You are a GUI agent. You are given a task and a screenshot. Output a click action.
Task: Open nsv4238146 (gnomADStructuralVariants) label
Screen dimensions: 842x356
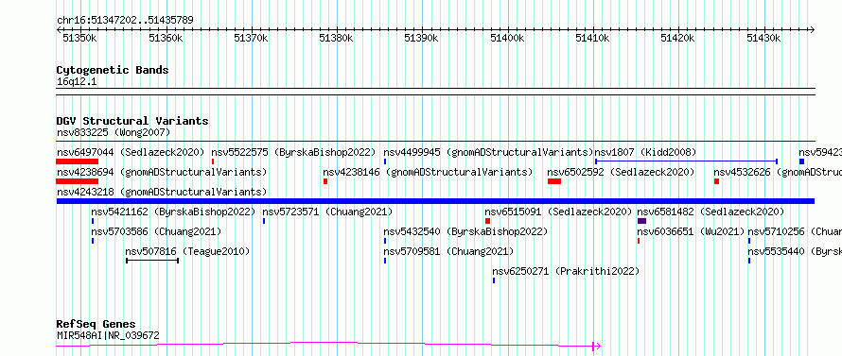tap(428, 172)
